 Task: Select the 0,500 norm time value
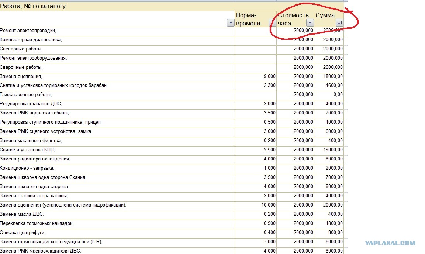tap(269, 122)
